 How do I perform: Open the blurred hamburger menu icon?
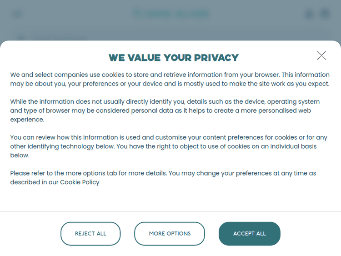point(17,14)
